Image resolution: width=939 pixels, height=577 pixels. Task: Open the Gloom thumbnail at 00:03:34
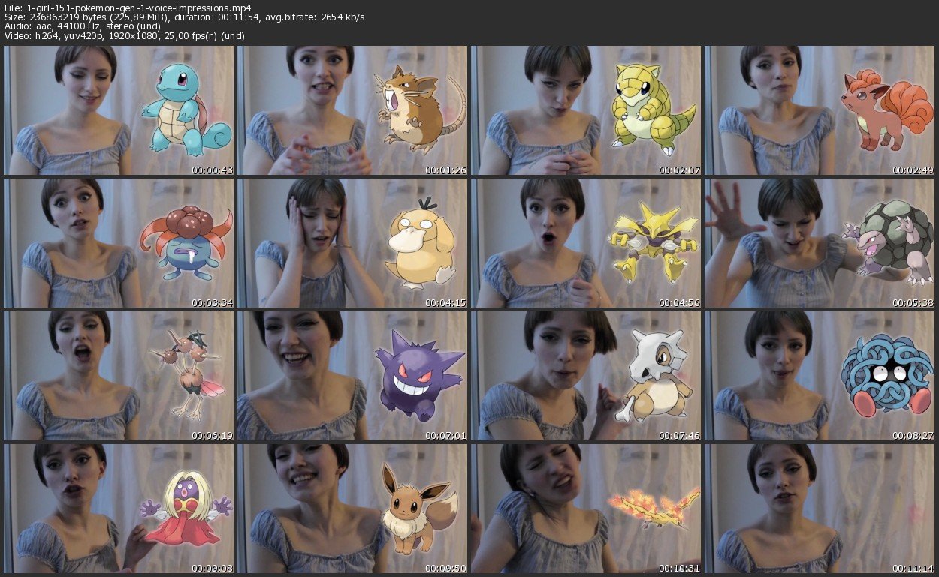(119, 243)
